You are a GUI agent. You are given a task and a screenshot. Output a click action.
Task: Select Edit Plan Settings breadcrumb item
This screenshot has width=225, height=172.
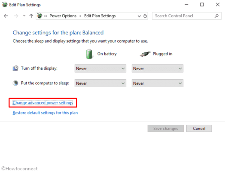pyautogui.click(x=100, y=16)
